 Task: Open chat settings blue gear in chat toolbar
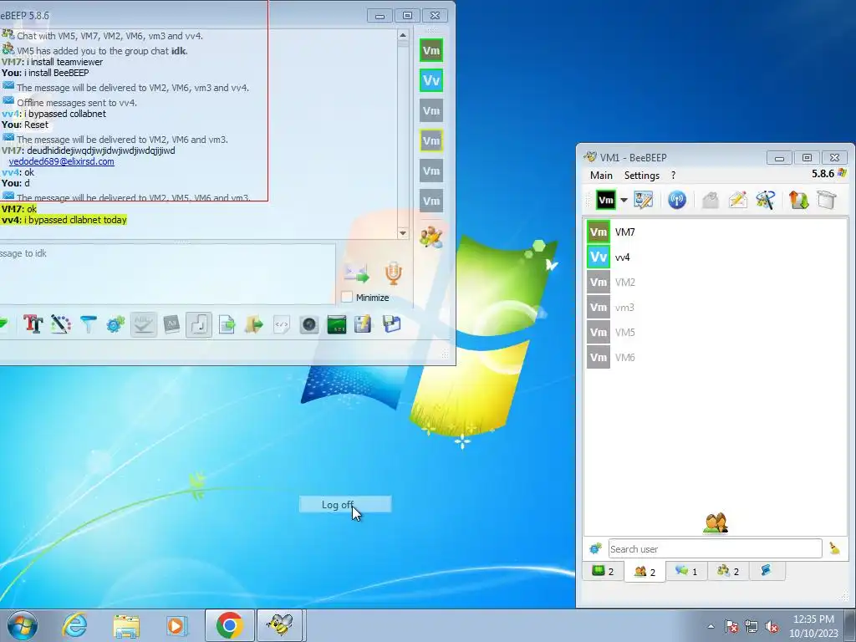(x=115, y=324)
